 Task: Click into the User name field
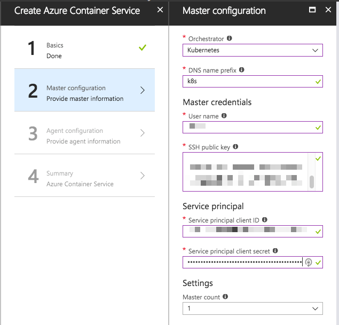pos(248,127)
